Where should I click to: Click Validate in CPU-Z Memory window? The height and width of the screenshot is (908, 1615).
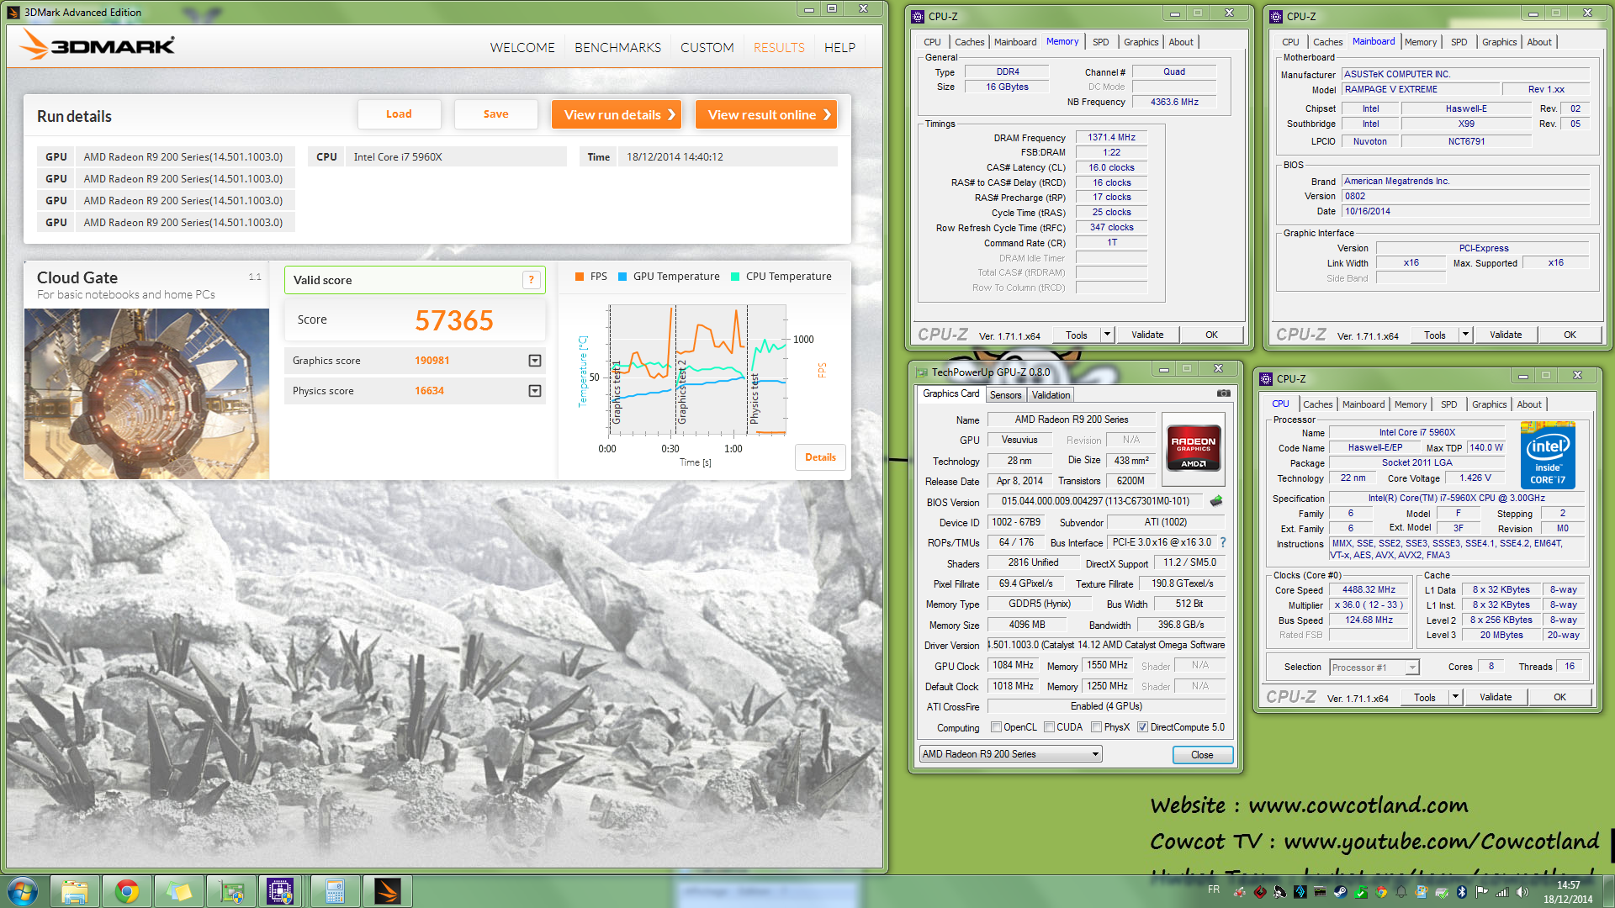pos(1147,335)
